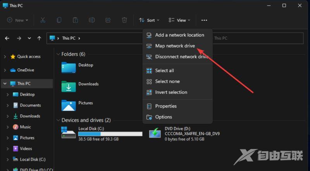Viewport: 310px width, 171px height.
Task: Choose Invert selection from menu
Action: click(177, 92)
